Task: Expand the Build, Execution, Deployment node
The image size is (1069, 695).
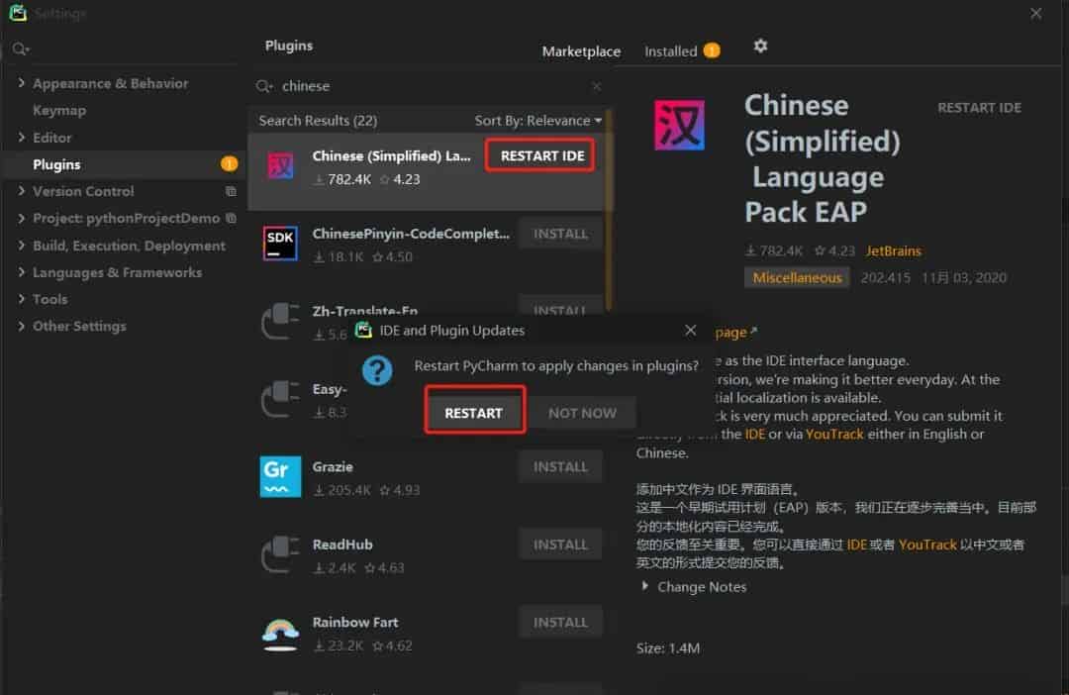Action: (22, 246)
